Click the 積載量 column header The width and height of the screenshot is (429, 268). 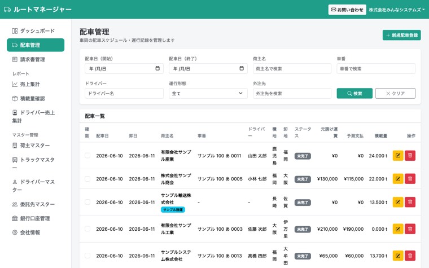pos(381,135)
